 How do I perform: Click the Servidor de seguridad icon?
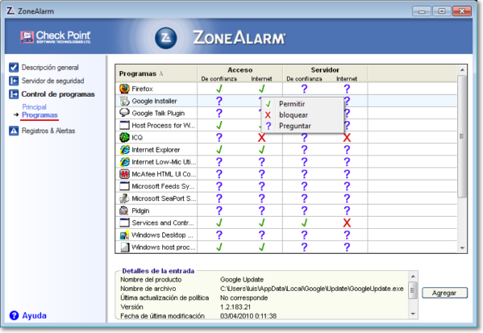(x=14, y=81)
